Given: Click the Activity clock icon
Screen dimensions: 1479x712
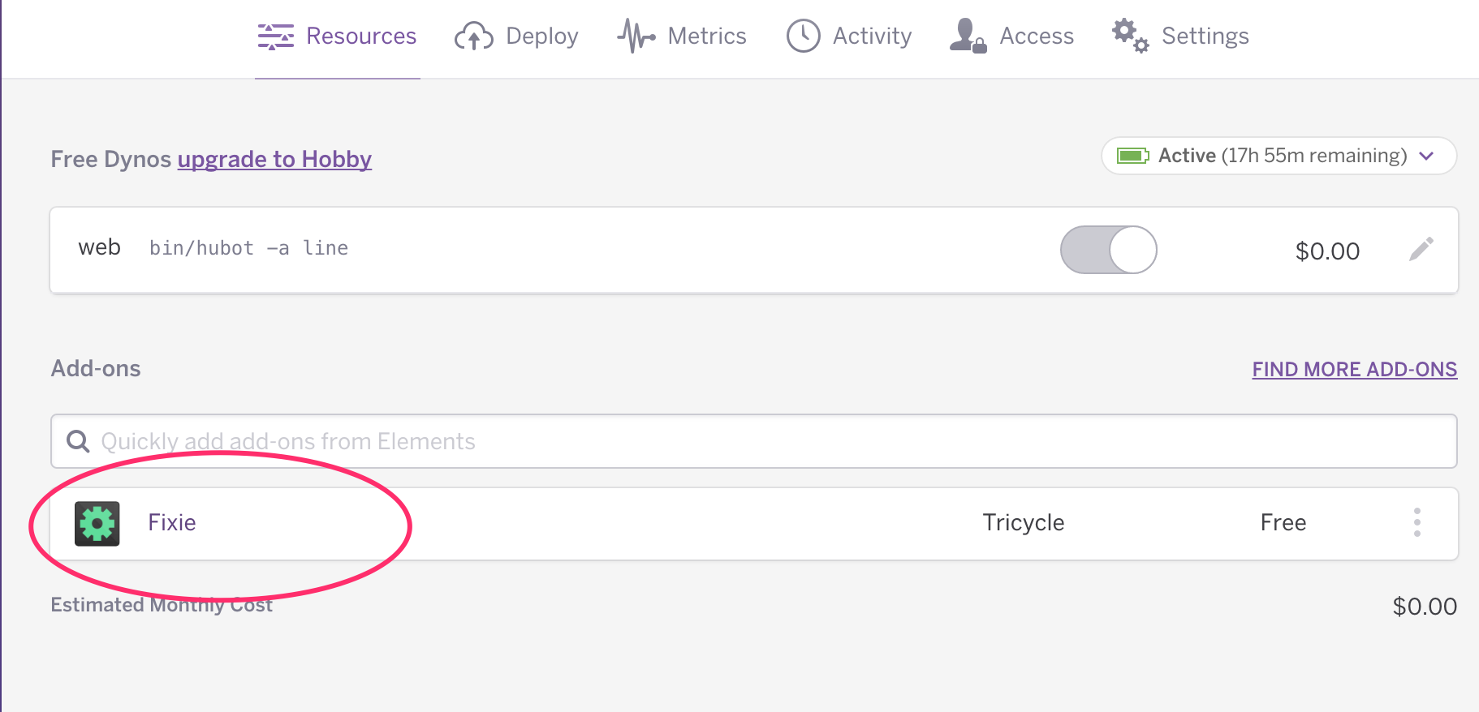Looking at the screenshot, I should pos(804,36).
